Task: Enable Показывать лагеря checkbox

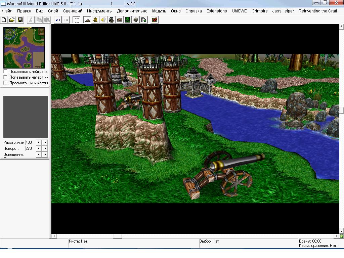Action: tap(5, 77)
